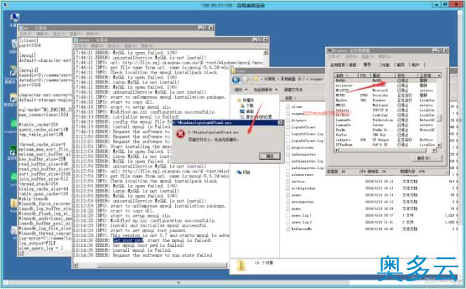466x289 pixels.
Task: Minimize the remote desktop connection window
Action: [437, 4]
